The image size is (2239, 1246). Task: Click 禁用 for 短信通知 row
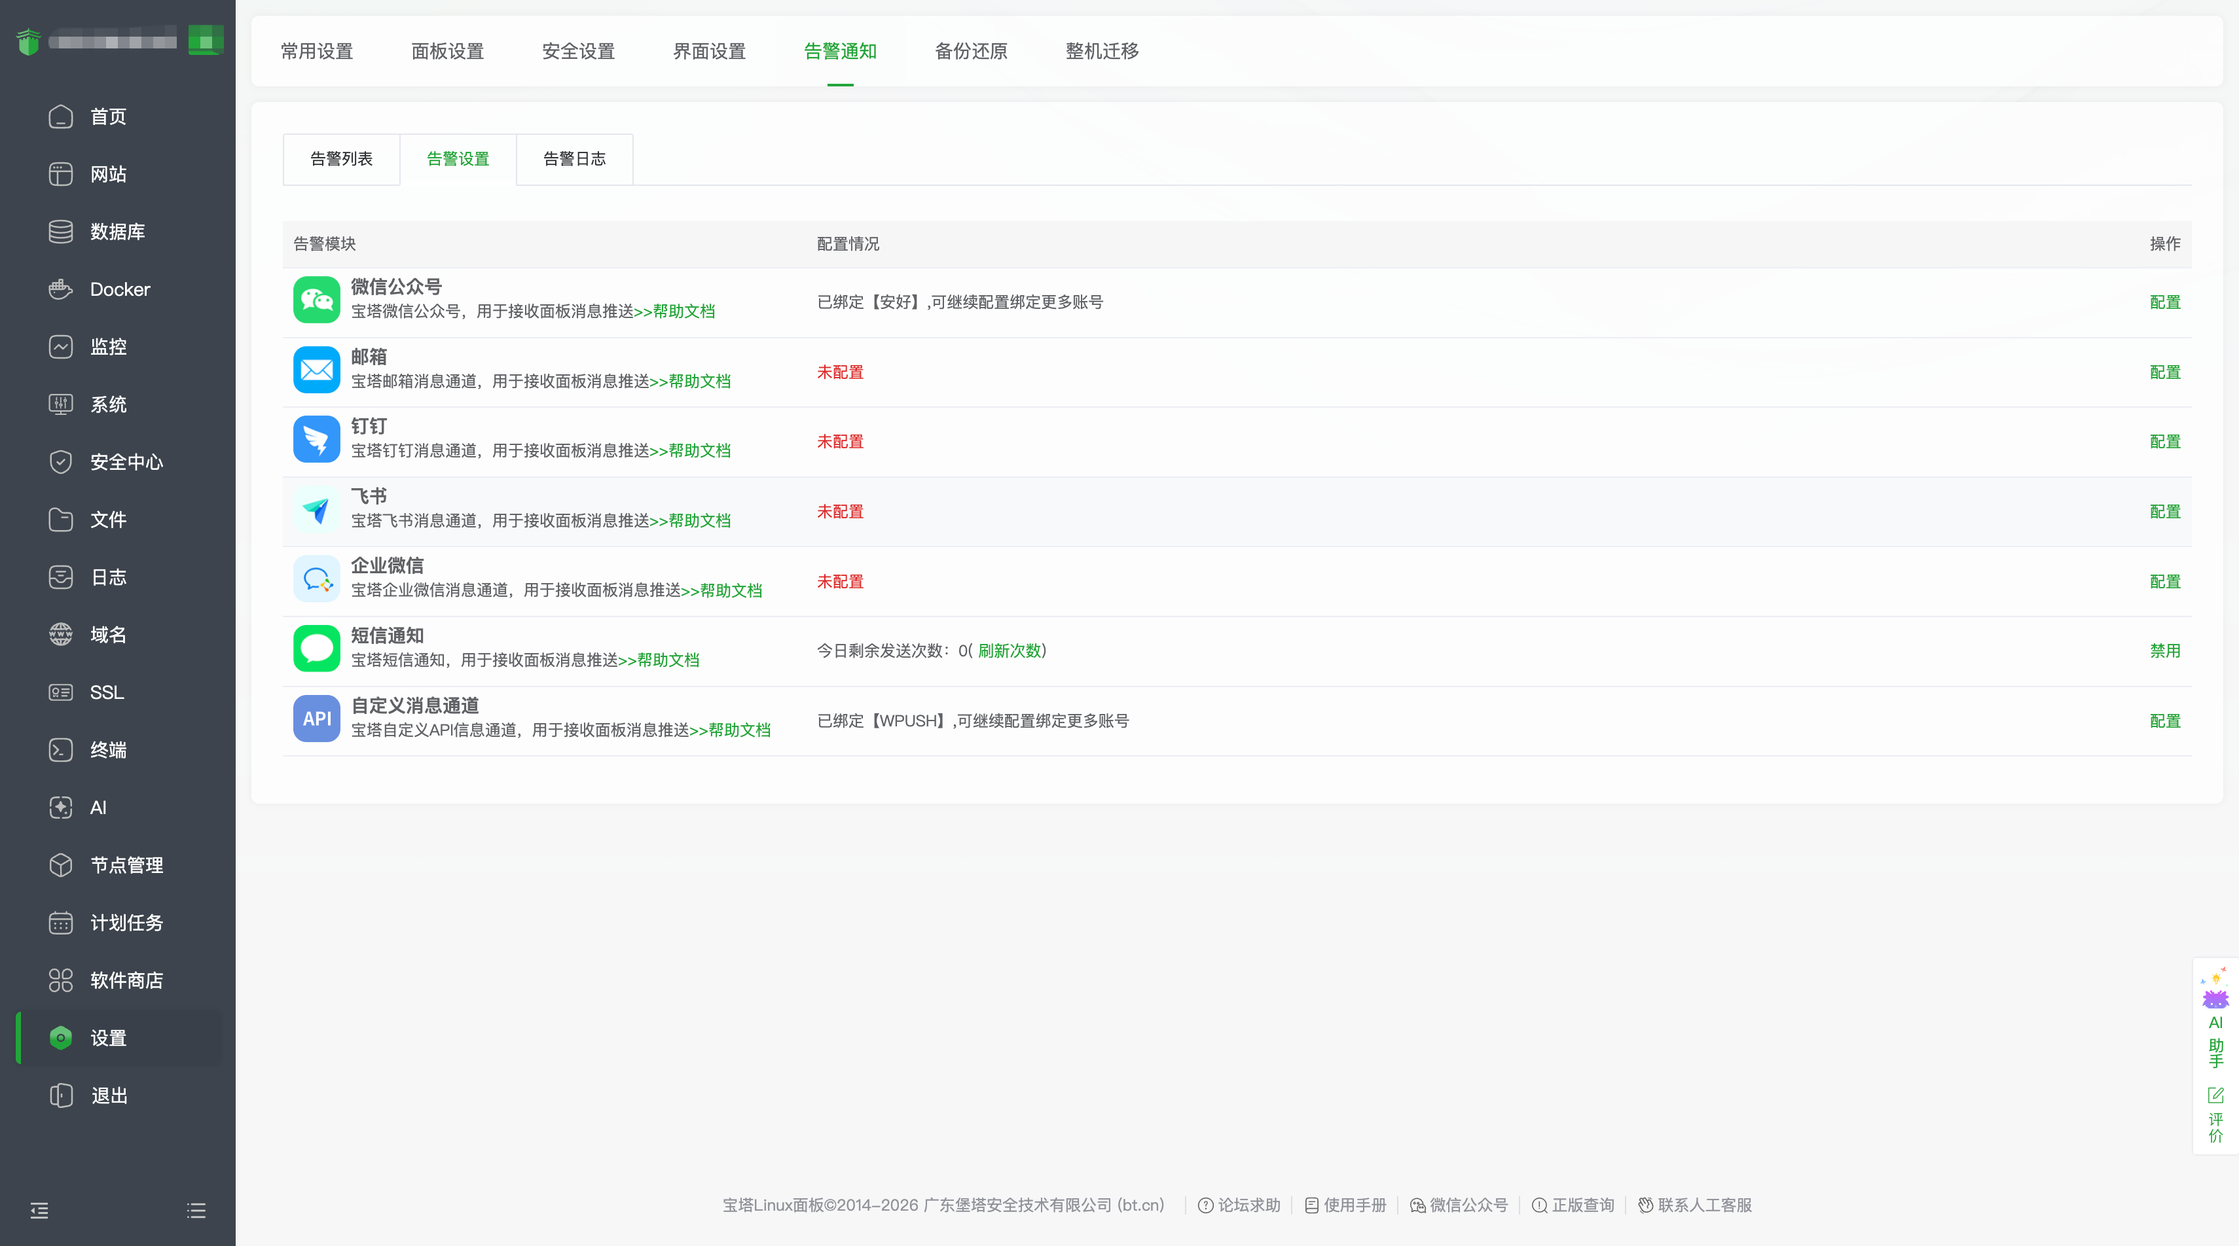point(2165,650)
